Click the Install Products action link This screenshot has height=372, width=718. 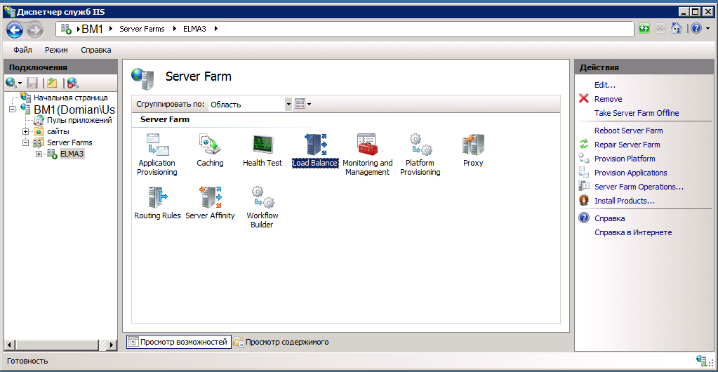pyautogui.click(x=624, y=201)
